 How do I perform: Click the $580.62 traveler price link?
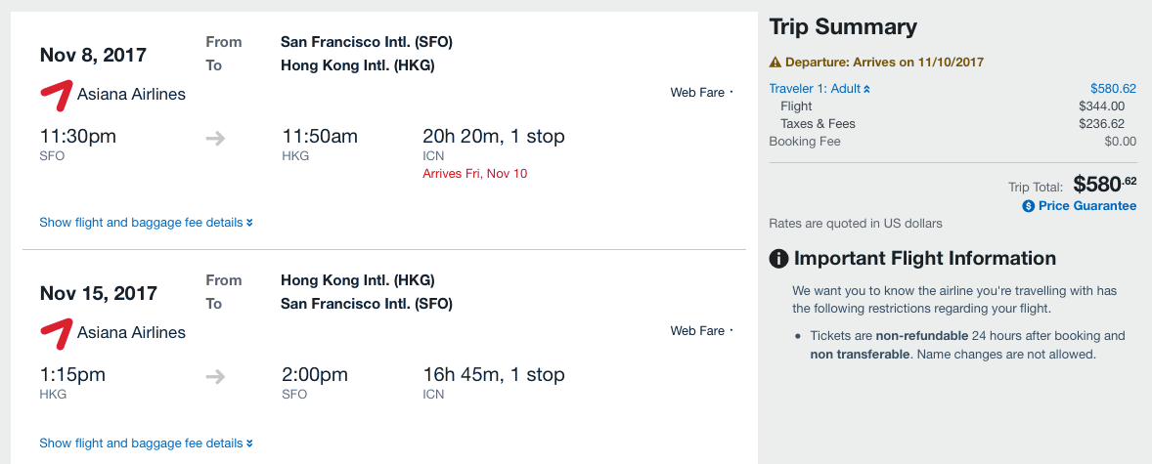coord(1113,88)
